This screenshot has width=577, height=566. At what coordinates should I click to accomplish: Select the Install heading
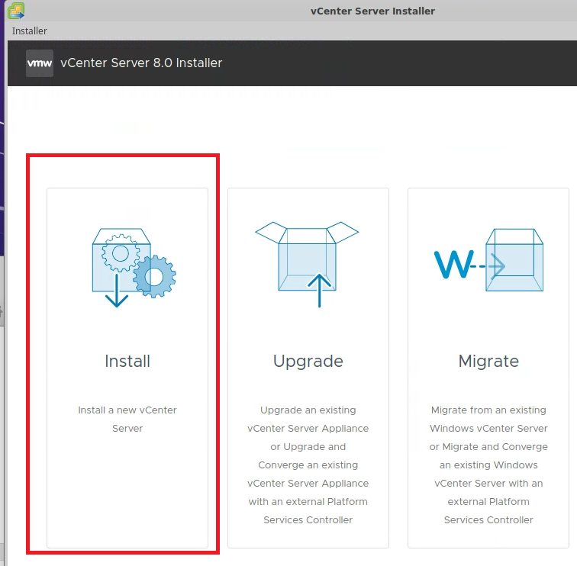coord(127,361)
